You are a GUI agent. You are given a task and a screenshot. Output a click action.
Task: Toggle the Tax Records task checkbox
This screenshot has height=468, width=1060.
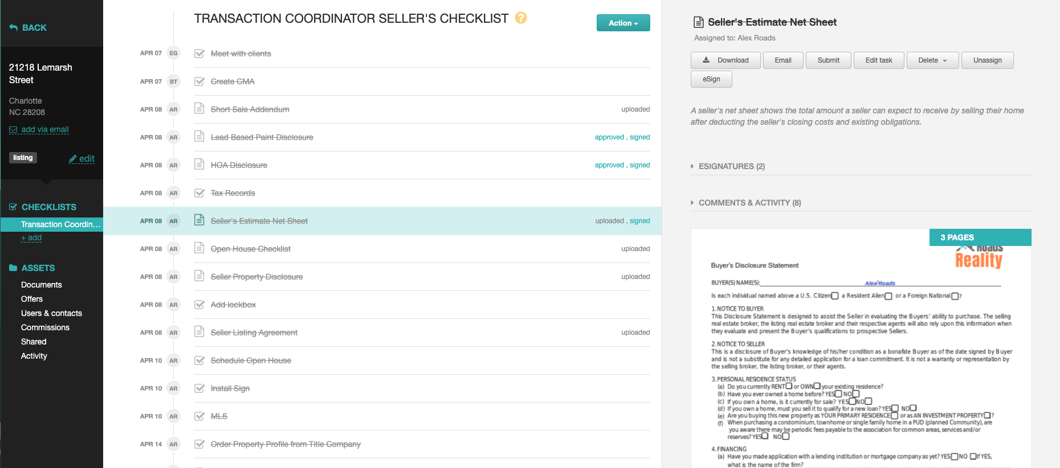click(199, 193)
